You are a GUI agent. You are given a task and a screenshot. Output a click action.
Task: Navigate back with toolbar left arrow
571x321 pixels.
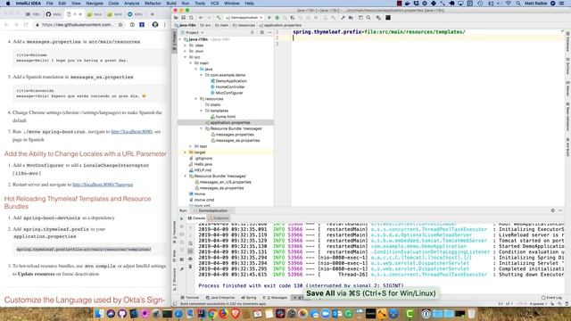pos(201,18)
